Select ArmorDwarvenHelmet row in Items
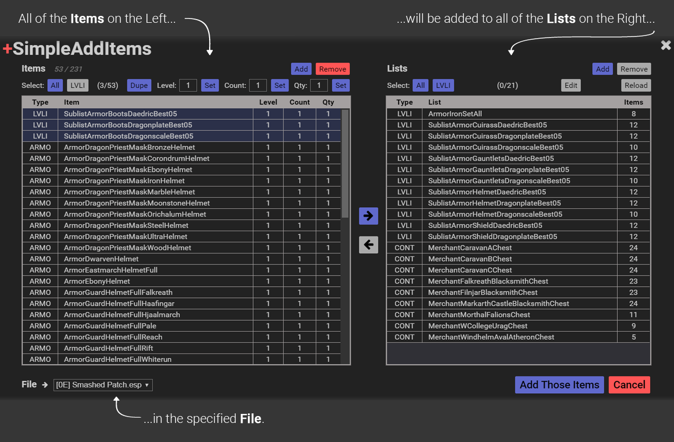Viewport: 674px width, 442px height. pyautogui.click(x=101, y=259)
